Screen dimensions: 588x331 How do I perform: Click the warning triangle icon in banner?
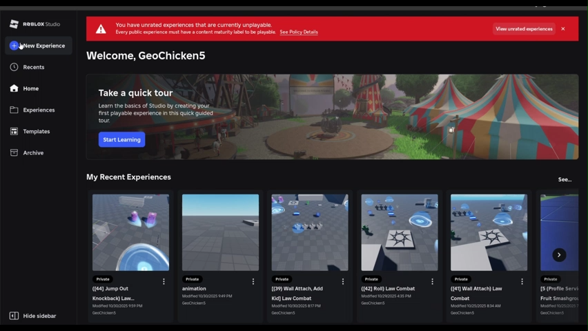(101, 29)
